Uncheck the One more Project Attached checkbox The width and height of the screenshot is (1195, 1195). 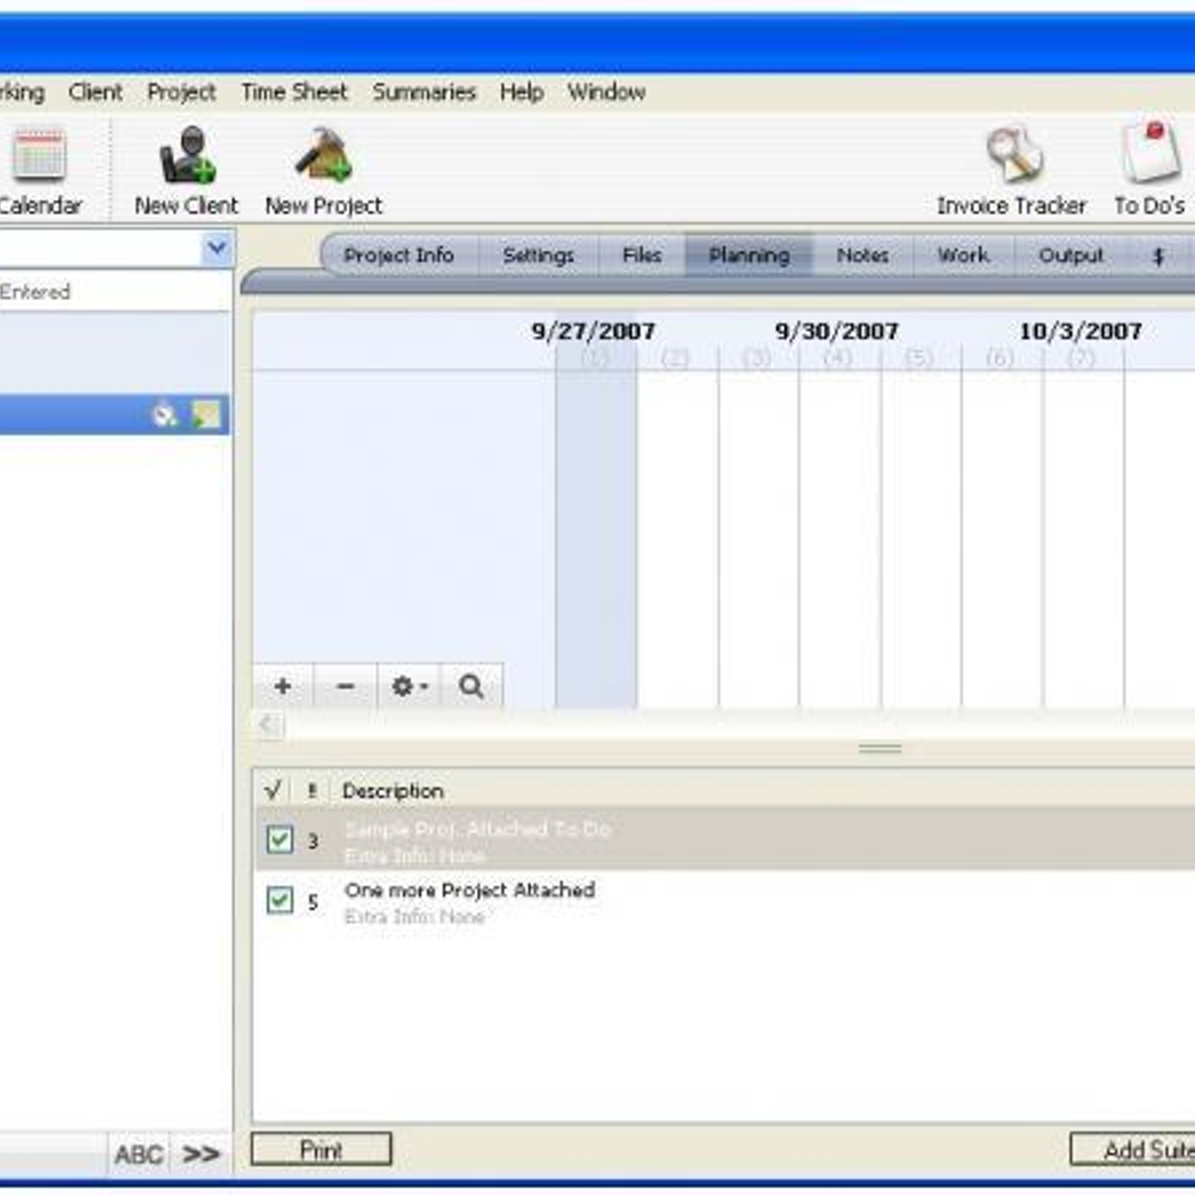(x=280, y=900)
